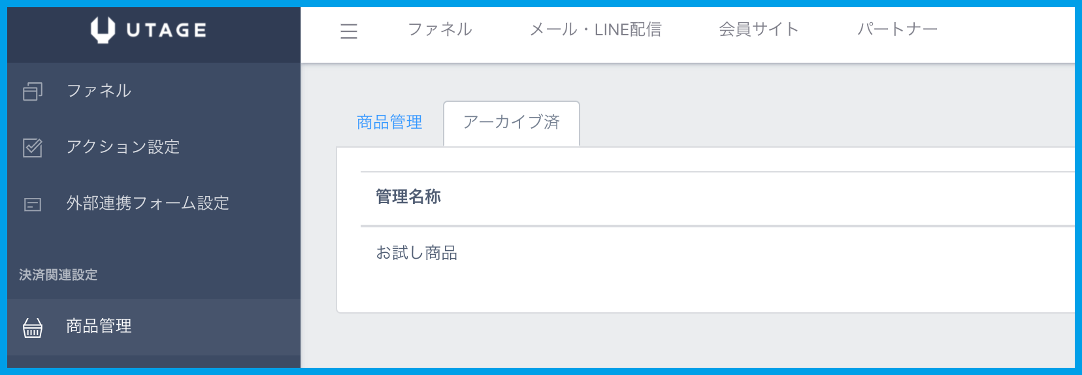The height and width of the screenshot is (375, 1082).
Task: Open the sidebar ファネル label
Action: pyautogui.click(x=99, y=91)
